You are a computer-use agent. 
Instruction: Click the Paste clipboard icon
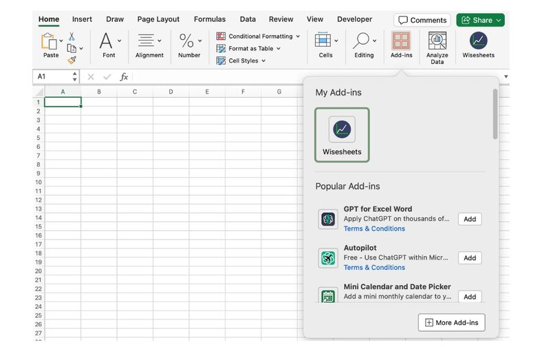click(x=50, y=42)
